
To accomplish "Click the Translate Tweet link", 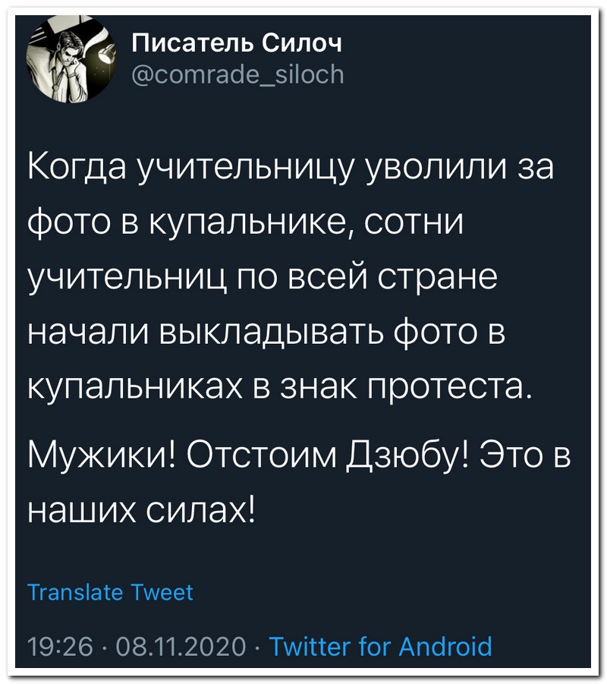I will 111,591.
